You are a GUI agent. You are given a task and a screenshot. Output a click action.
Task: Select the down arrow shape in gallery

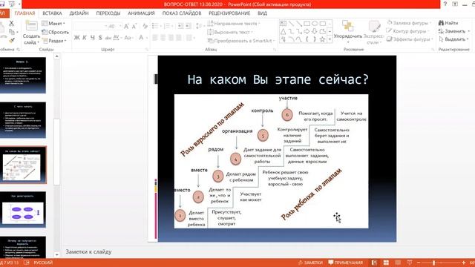pyautogui.click(x=315, y=31)
